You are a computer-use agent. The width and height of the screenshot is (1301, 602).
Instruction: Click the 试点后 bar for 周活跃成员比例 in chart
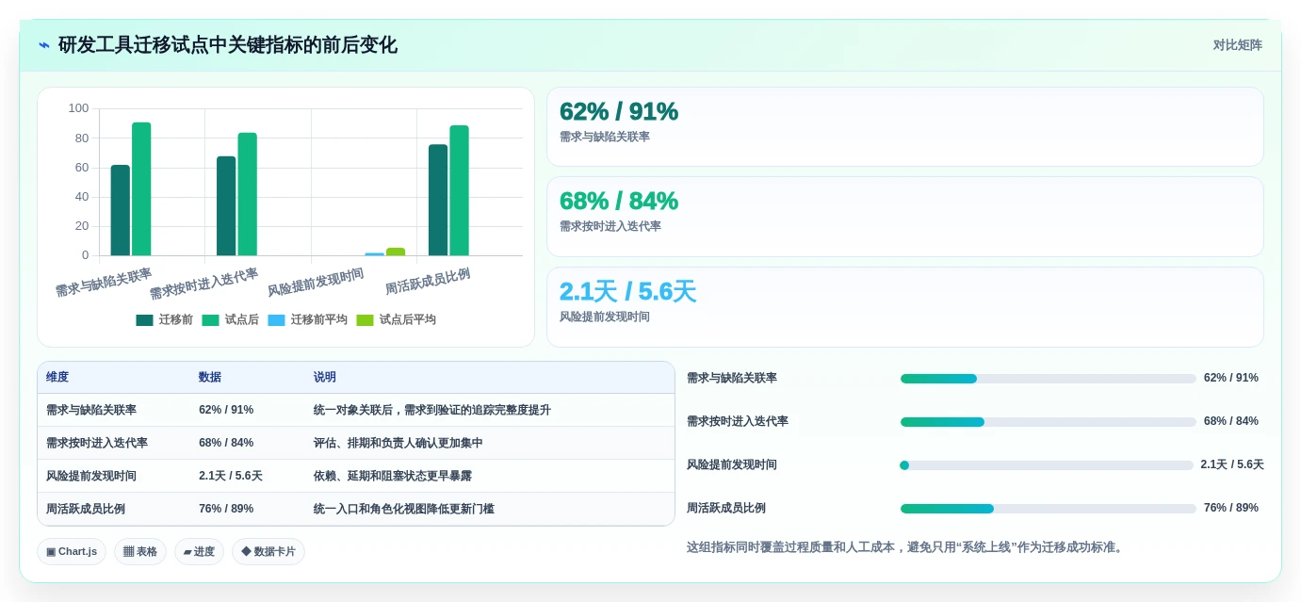pos(459,190)
